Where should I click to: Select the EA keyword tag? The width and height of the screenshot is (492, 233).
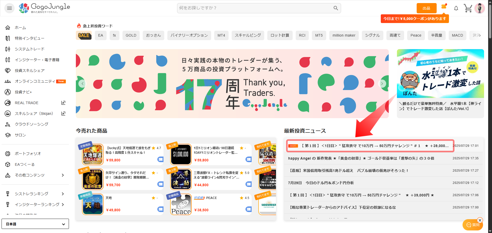[x=101, y=35]
